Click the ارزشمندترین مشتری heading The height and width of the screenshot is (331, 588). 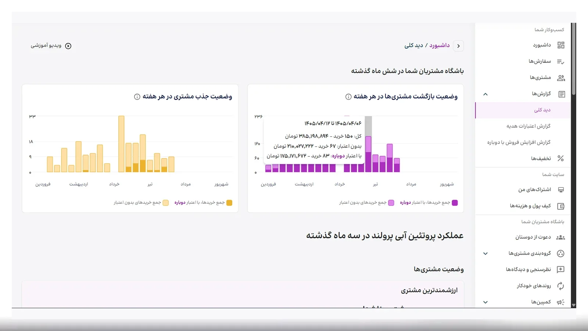pos(429,290)
